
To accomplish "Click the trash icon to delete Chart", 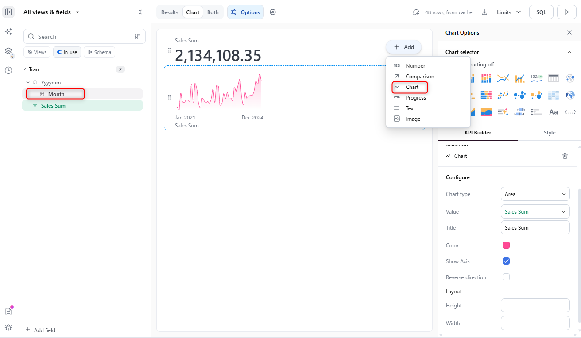I will point(565,156).
